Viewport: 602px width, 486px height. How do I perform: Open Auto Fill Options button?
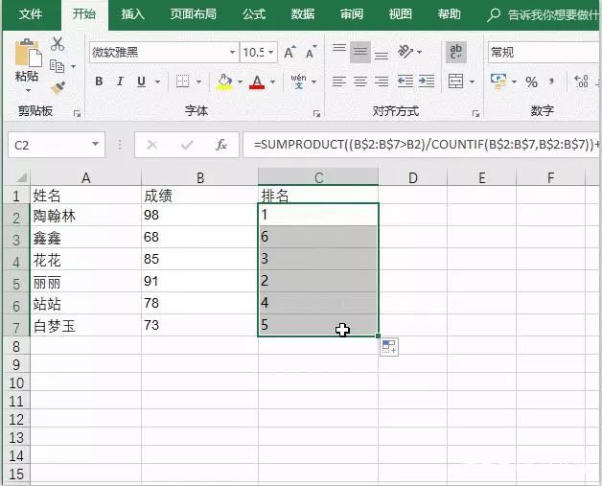(x=389, y=347)
